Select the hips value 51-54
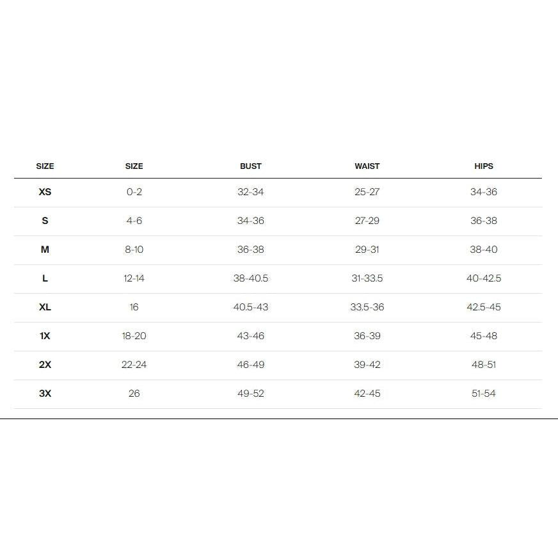 (x=484, y=394)
